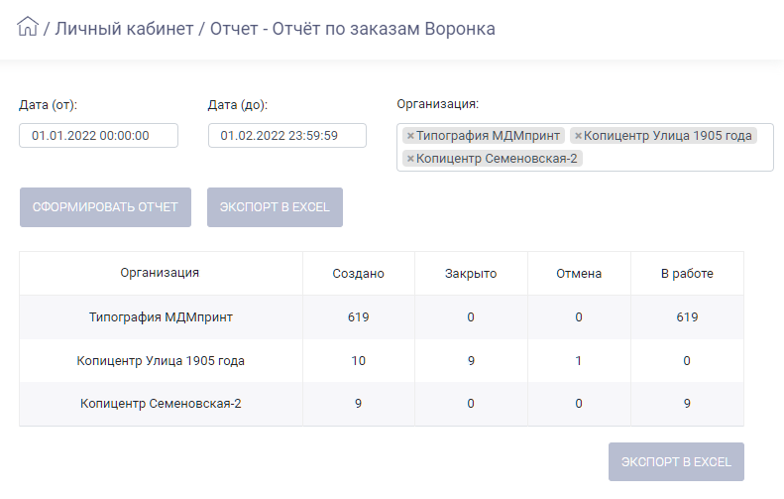Image resolution: width=784 pixels, height=499 pixels.
Task: Click the Дата (от) date field
Action: point(98,136)
